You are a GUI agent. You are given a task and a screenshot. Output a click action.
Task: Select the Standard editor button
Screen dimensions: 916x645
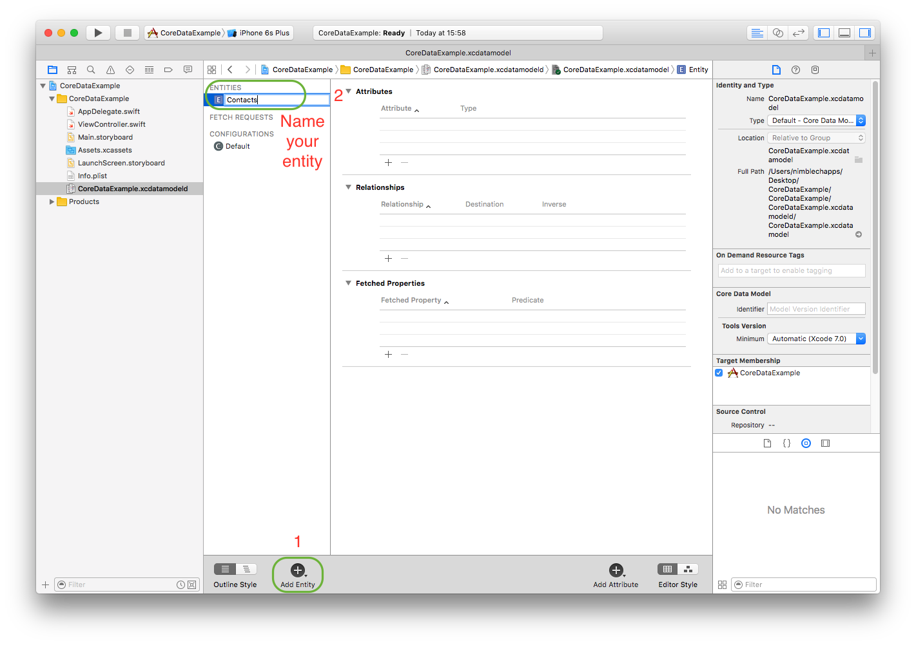click(x=757, y=33)
